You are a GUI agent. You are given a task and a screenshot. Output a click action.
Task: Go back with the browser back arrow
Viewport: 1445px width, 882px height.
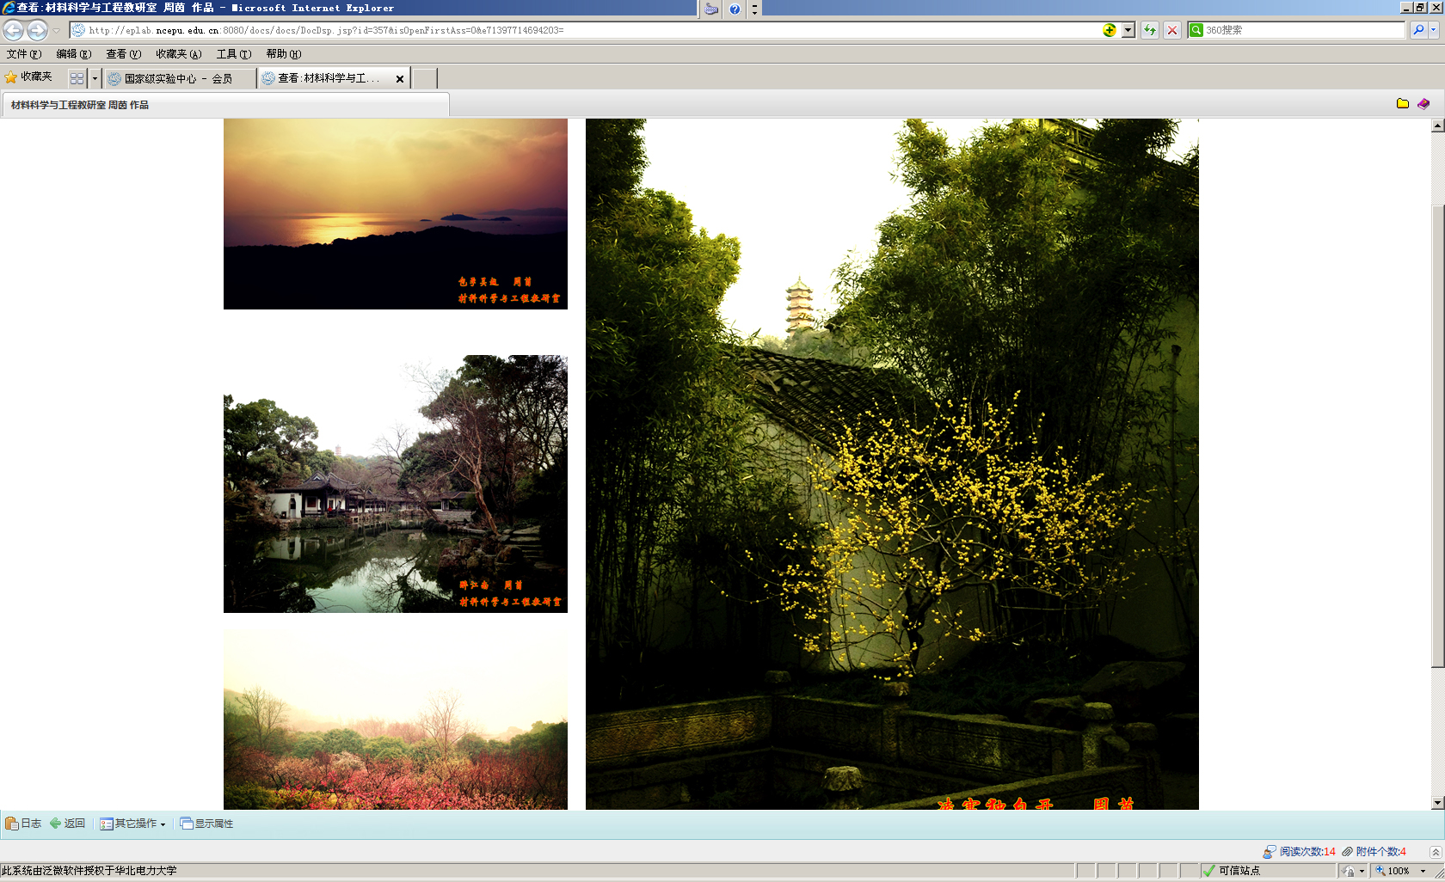[x=13, y=30]
